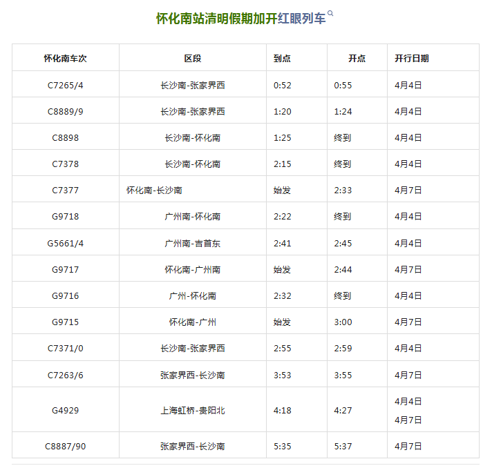Click the 广州南-吉首东 route cell

(x=193, y=243)
